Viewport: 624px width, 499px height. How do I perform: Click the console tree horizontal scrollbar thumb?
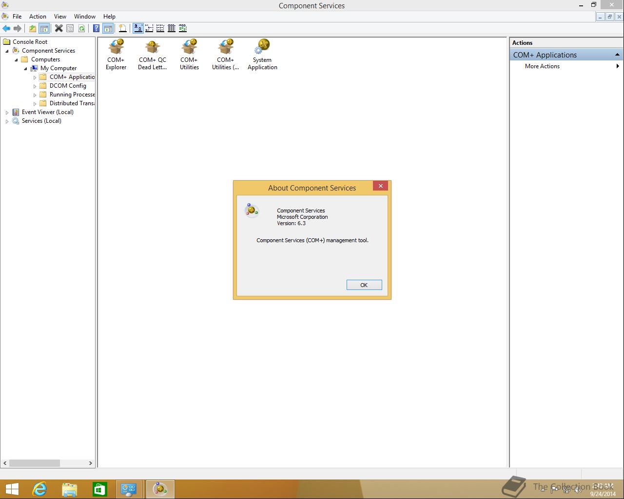34,463
